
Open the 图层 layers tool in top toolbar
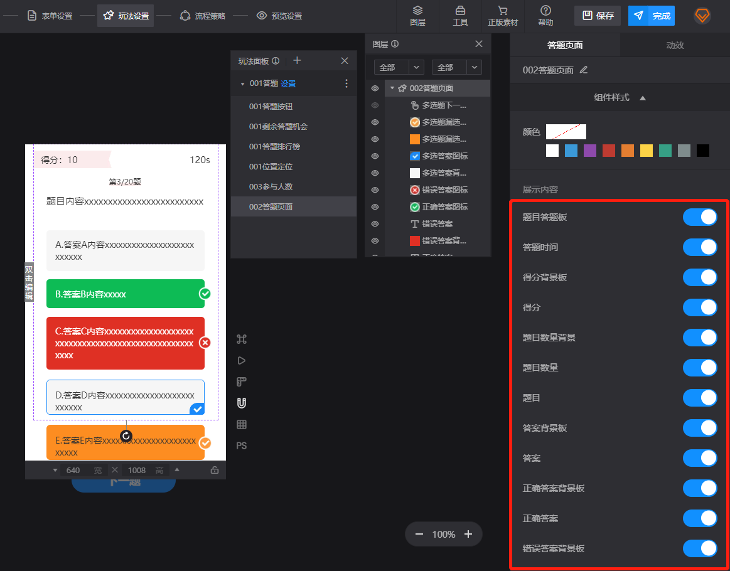tap(417, 16)
